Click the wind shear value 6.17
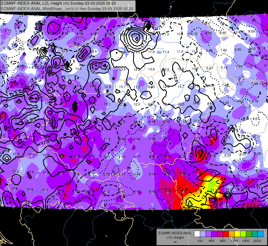The height and width of the screenshot is (246, 268). pyautogui.click(x=8, y=31)
